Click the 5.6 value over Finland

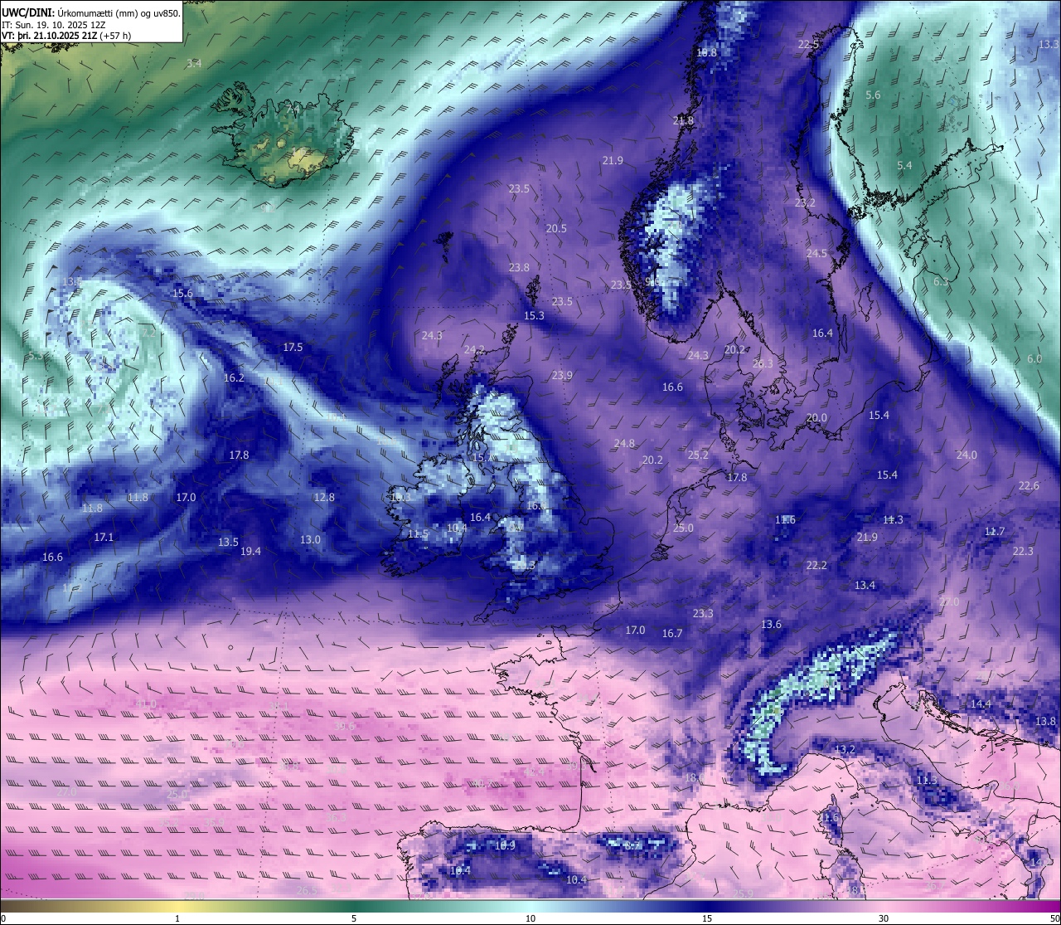[873, 95]
